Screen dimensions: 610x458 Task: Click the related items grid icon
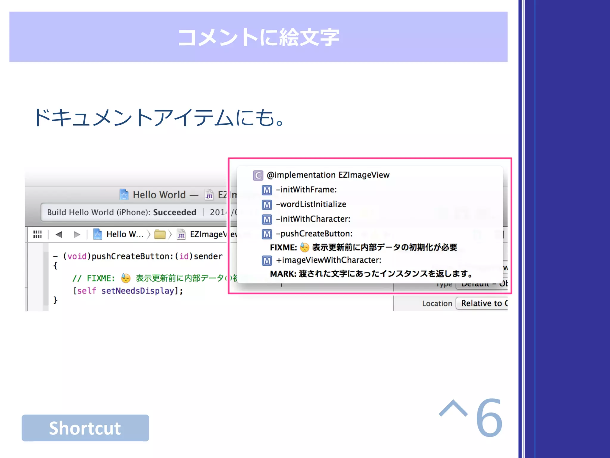(37, 234)
